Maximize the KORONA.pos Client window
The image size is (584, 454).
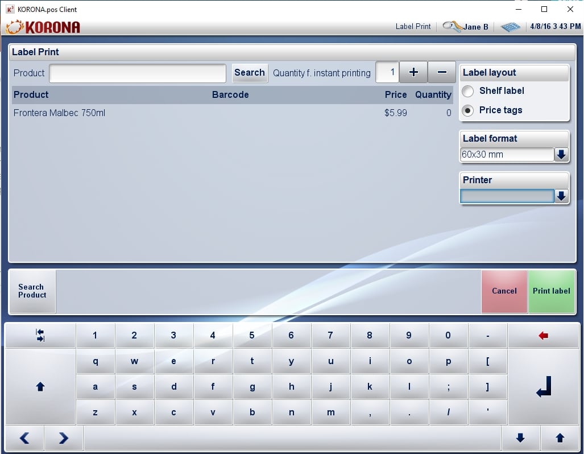tap(544, 9)
